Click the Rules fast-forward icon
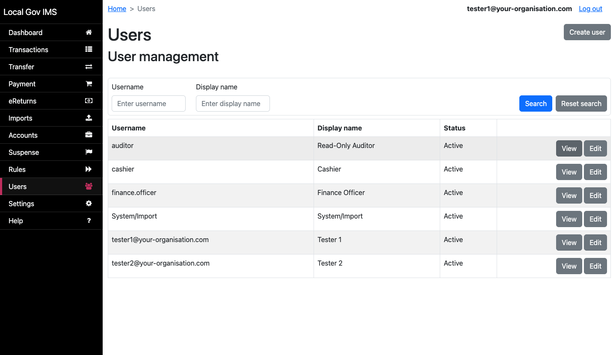Screen dimensions: 616x355 (89, 169)
